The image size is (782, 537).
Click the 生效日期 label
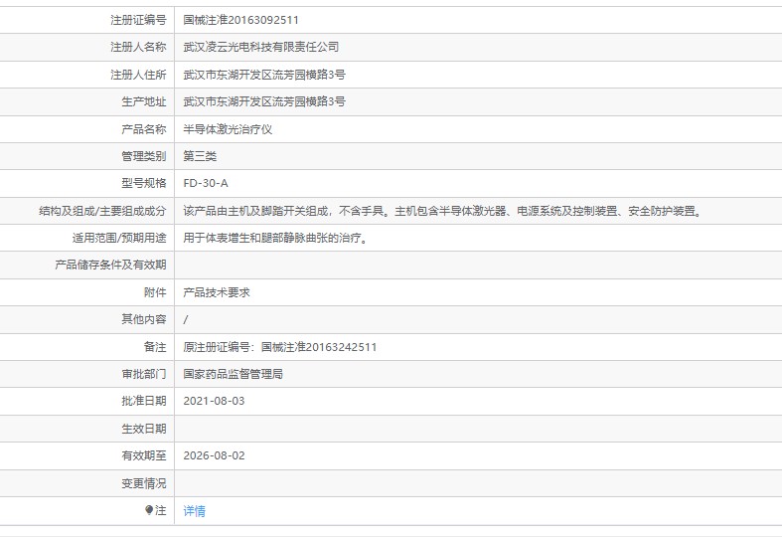pos(144,429)
